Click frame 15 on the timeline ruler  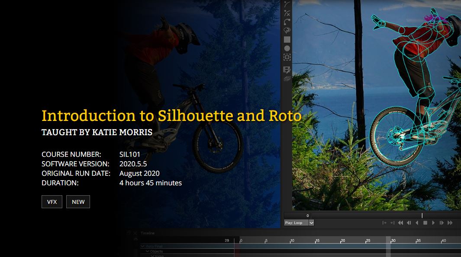pyautogui.click(x=317, y=241)
